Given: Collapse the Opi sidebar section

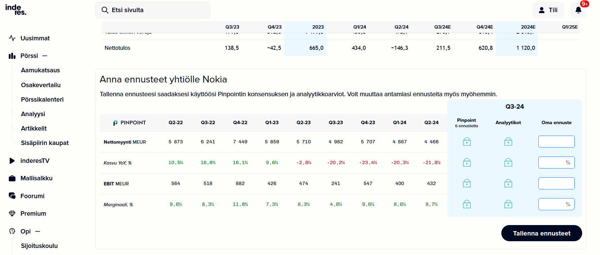Looking at the screenshot, I should point(38,231).
